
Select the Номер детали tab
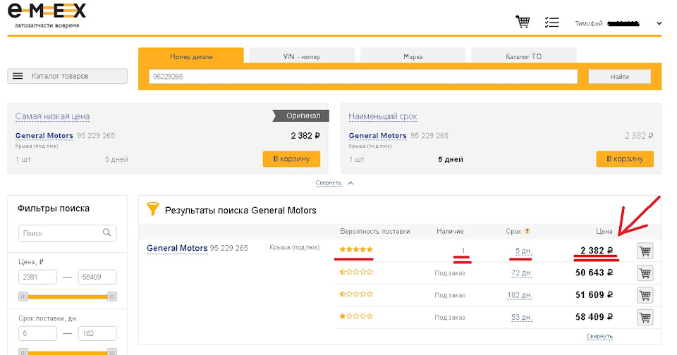pos(191,56)
